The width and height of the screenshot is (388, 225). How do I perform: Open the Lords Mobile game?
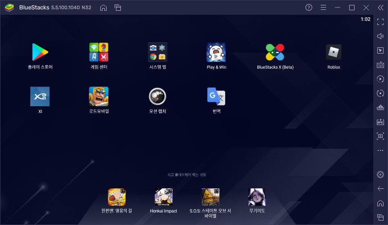[99, 96]
